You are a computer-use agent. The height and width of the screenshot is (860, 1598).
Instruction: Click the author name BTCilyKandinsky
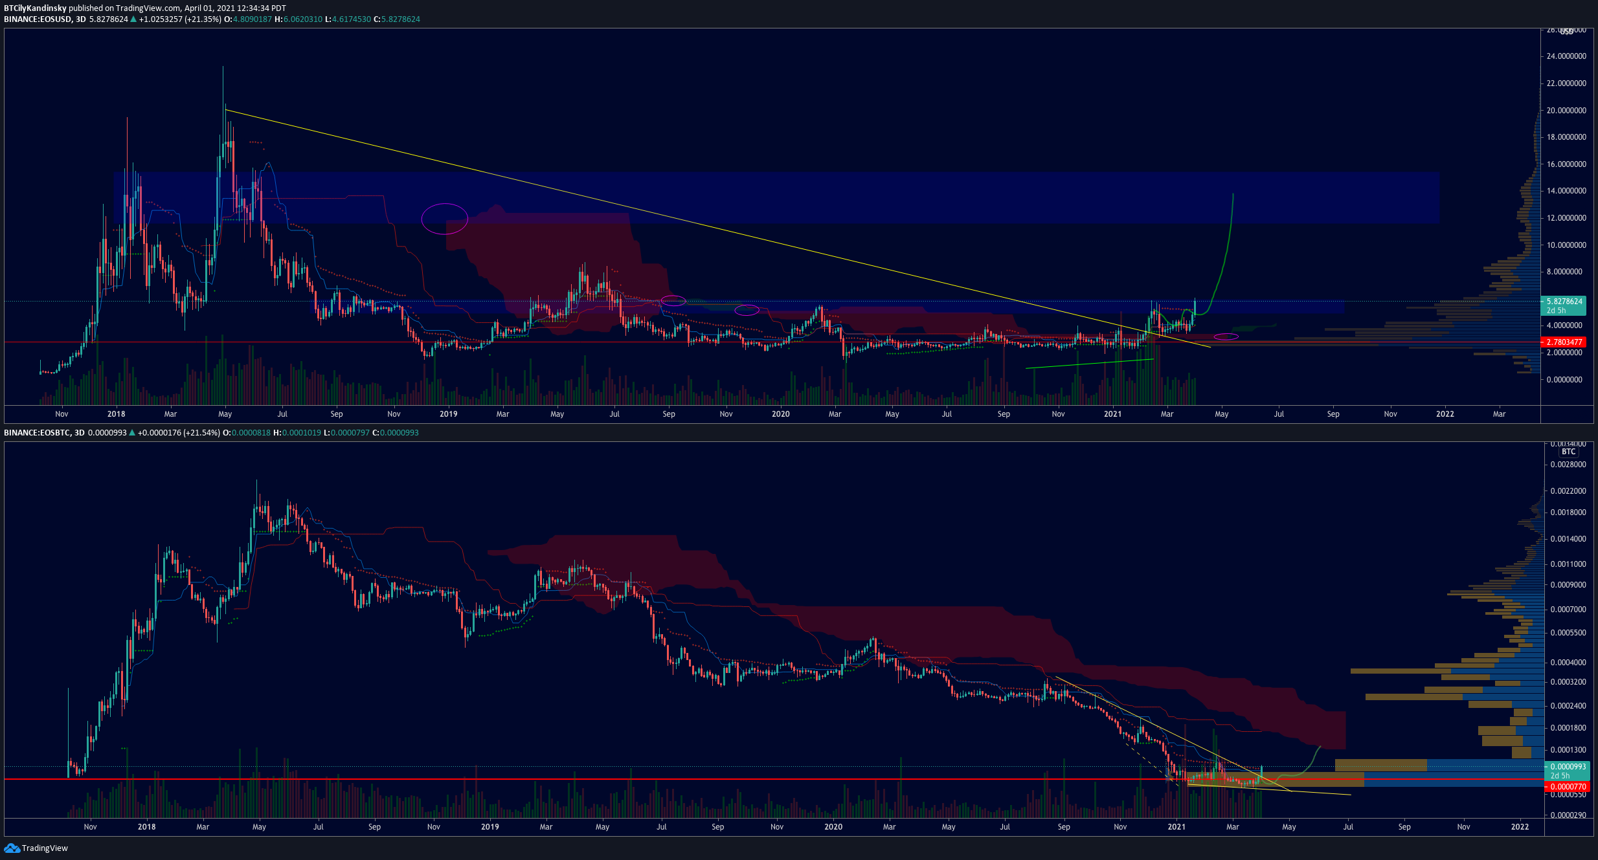[35, 8]
